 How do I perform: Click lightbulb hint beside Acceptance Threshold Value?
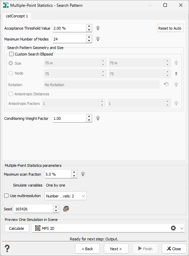tap(98, 28)
